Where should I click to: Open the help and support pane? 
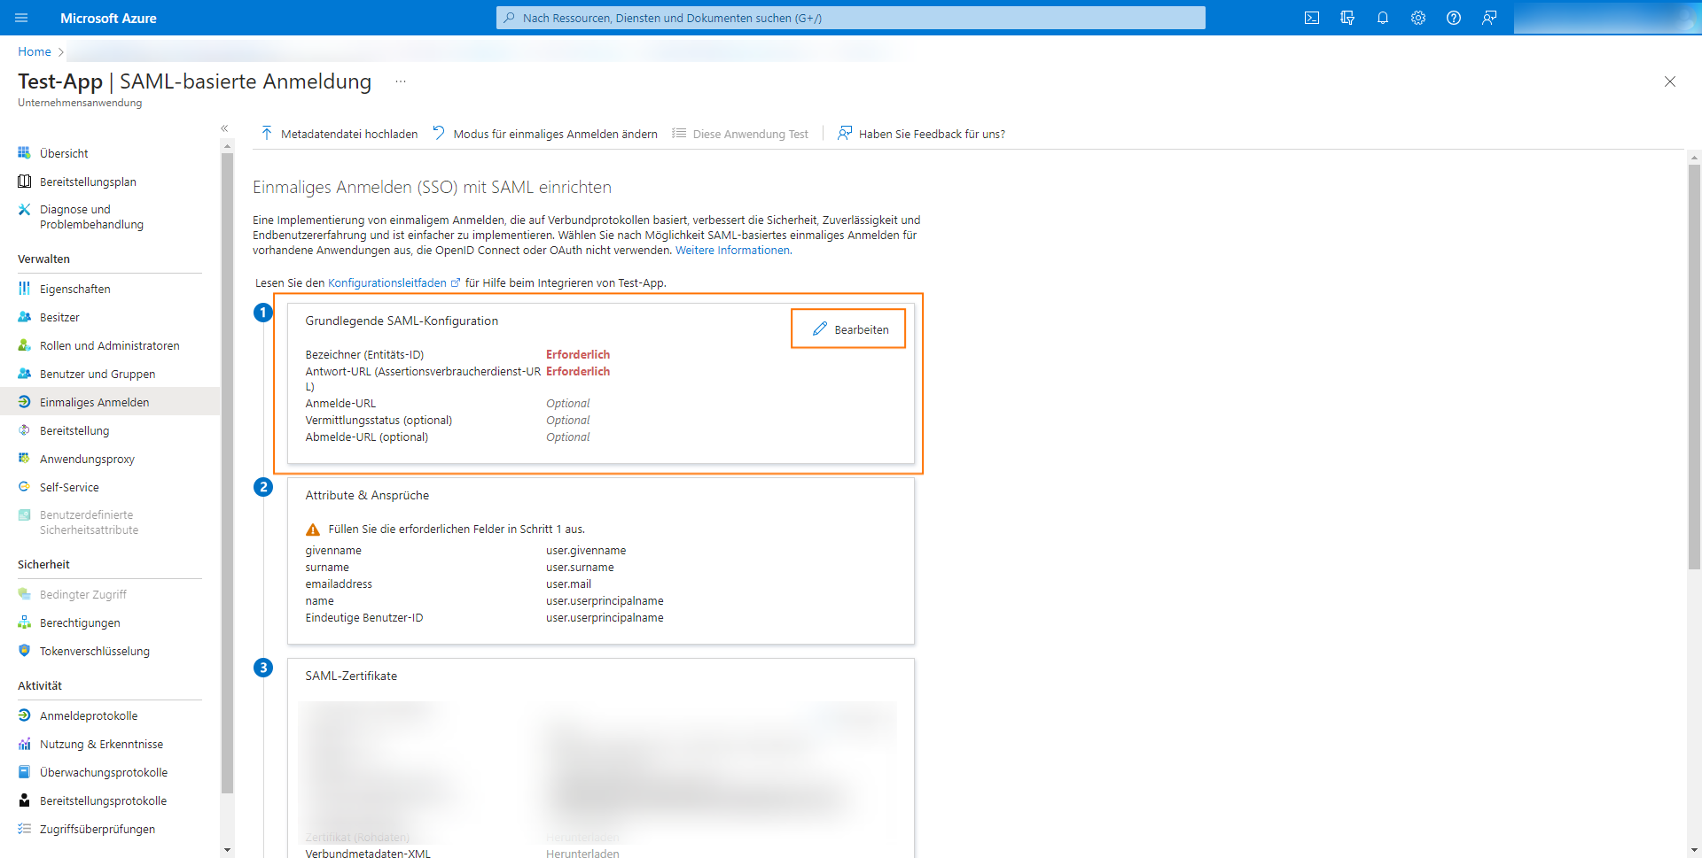(1454, 18)
